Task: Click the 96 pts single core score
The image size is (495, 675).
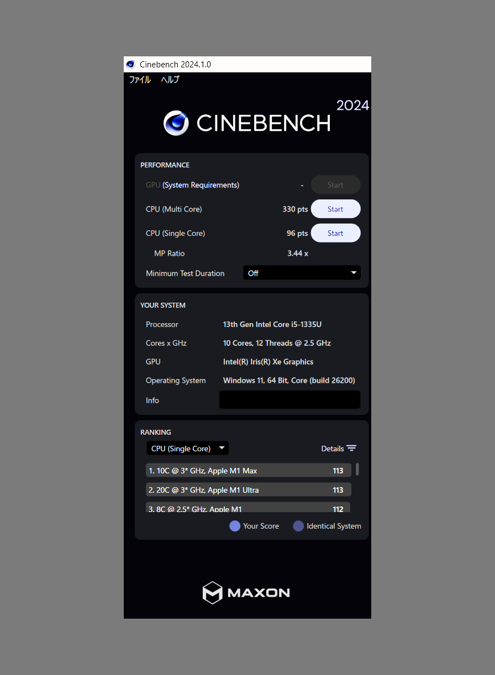Action: [297, 233]
